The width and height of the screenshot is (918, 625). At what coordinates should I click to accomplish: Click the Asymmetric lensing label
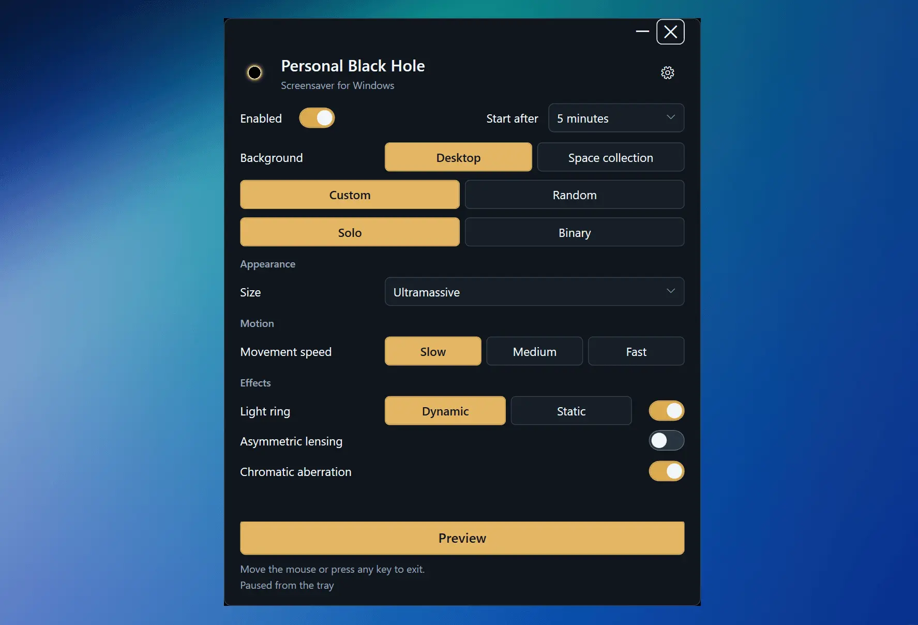291,441
